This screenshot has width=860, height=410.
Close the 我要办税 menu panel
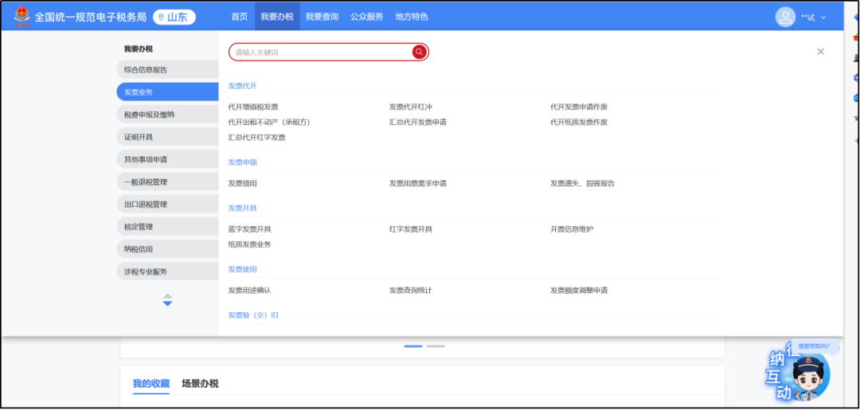pyautogui.click(x=820, y=52)
